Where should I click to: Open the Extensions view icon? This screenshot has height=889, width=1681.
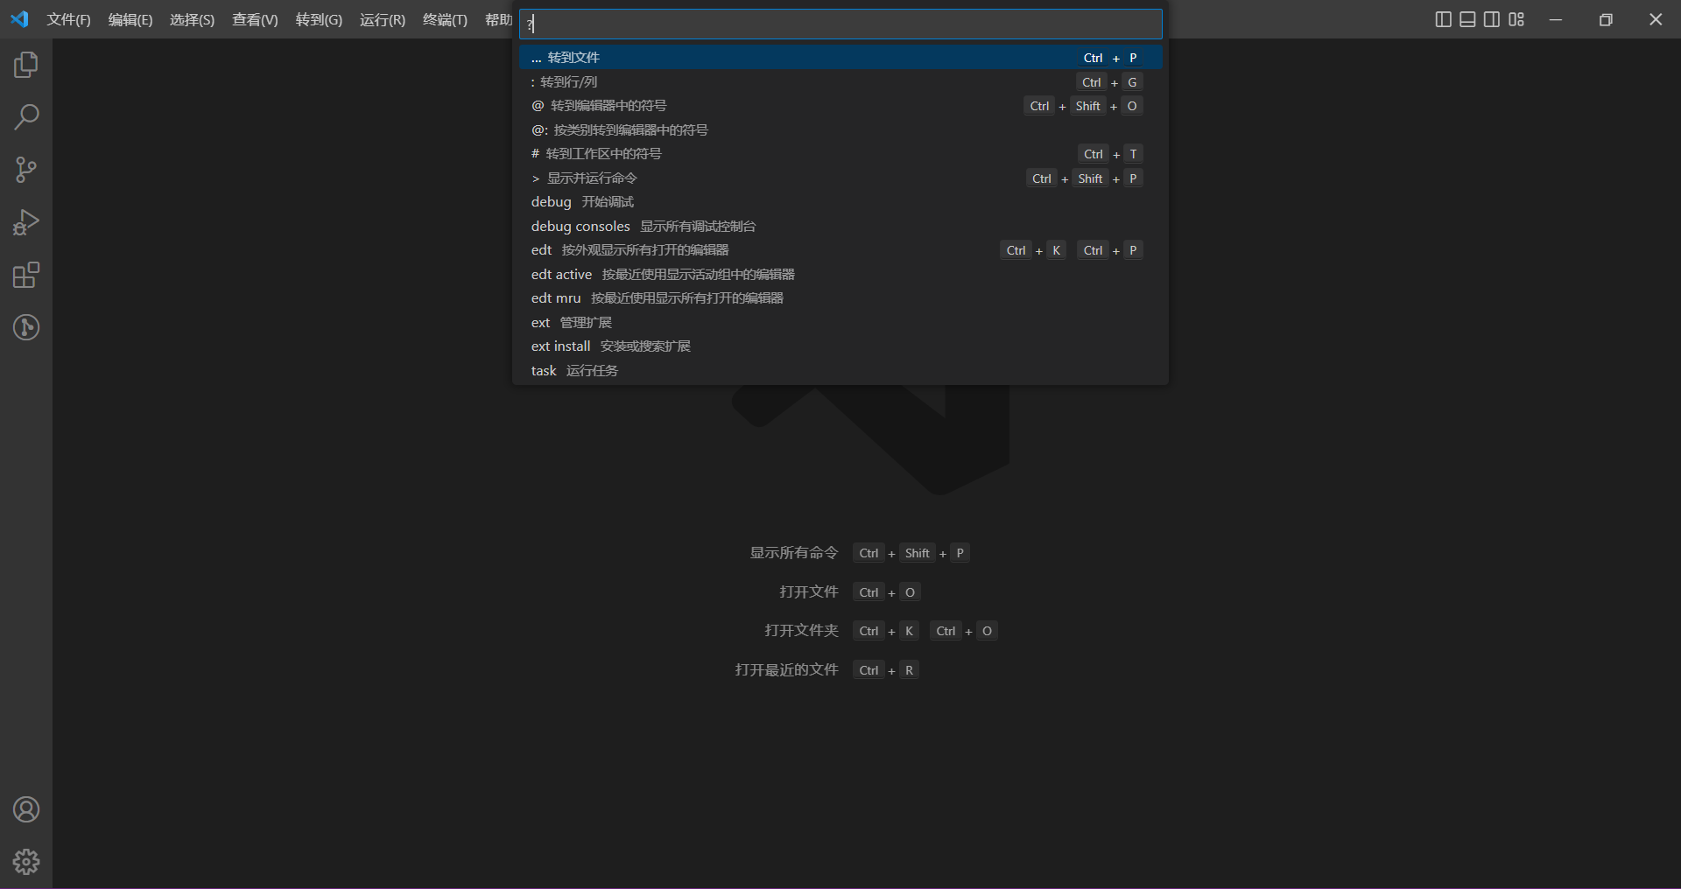pyautogui.click(x=26, y=275)
